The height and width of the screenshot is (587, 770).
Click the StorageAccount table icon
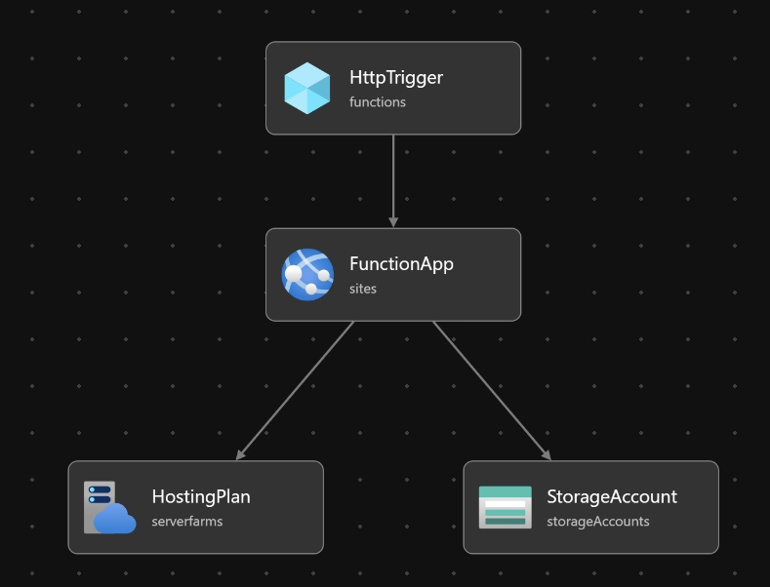(505, 507)
